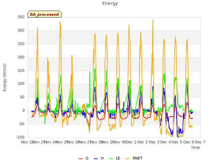Click the Energy chart title

(110, 3)
